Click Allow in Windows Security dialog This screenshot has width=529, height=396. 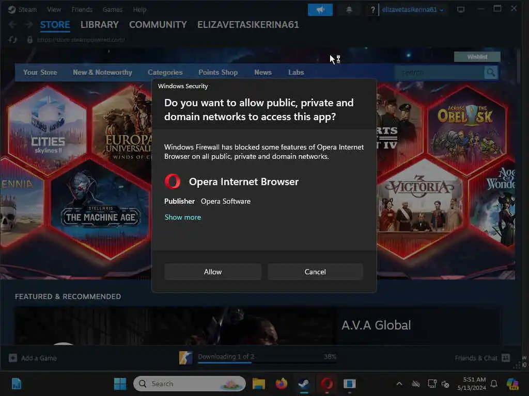tap(212, 272)
